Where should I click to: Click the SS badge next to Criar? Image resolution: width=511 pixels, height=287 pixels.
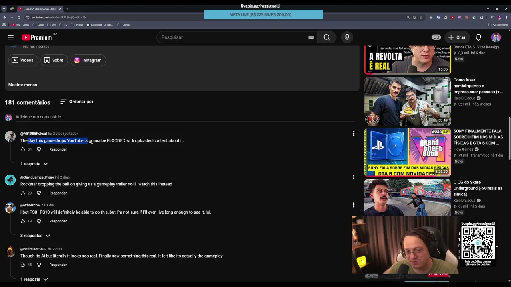coord(436,37)
